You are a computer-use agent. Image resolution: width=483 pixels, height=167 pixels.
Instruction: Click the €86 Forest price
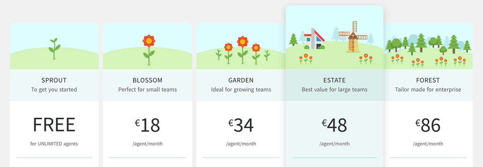(428, 125)
